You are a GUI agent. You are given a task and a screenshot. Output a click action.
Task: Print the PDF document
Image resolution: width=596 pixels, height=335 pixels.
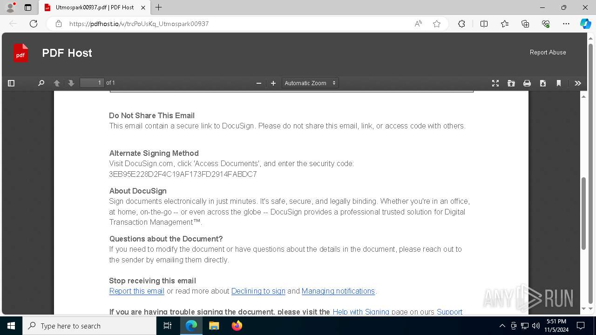click(x=527, y=83)
